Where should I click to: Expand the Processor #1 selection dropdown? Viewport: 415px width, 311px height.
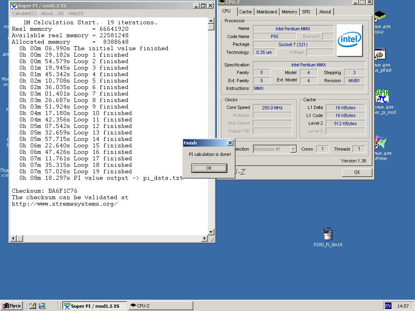(x=293, y=149)
